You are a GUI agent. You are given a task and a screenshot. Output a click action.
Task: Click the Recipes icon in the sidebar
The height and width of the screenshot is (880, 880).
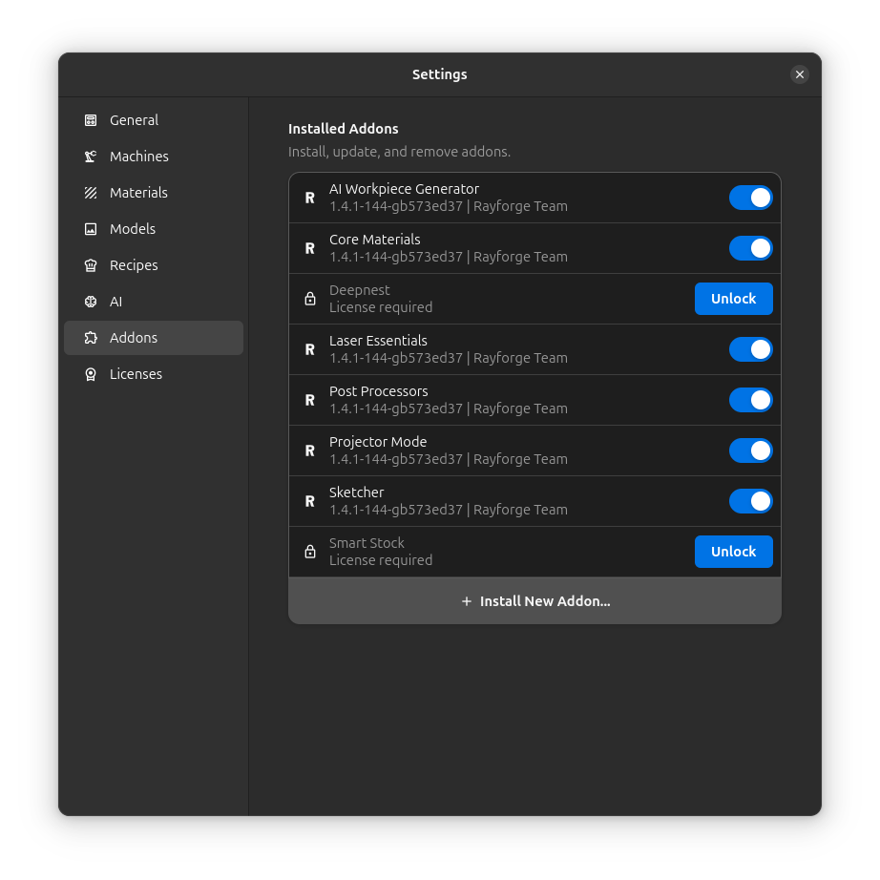pos(91,265)
